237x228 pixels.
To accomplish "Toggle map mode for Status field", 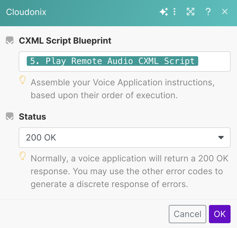I will 10,117.
